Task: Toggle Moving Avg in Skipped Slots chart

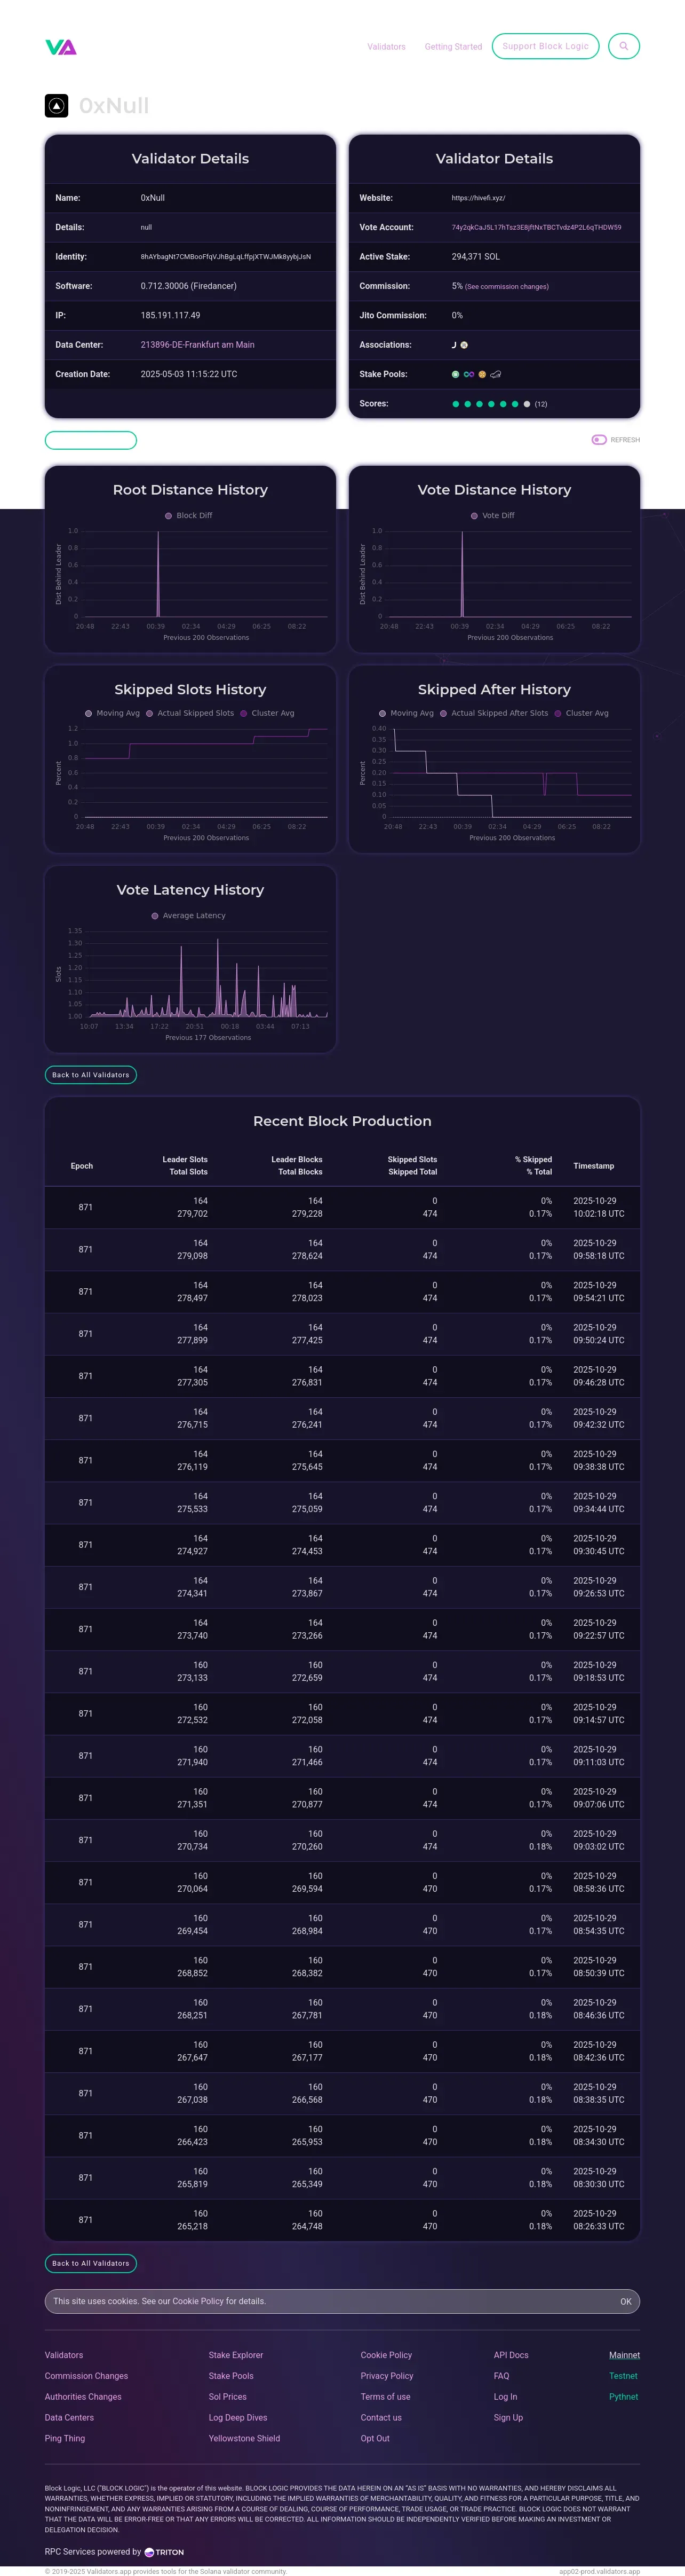Action: pos(112,713)
